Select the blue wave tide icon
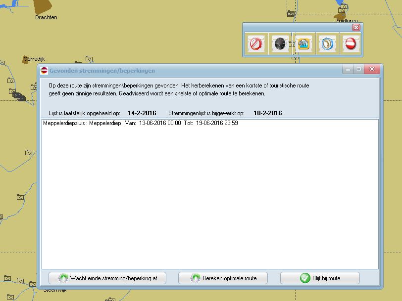Viewport: 402px width, 301px height. coord(303,44)
